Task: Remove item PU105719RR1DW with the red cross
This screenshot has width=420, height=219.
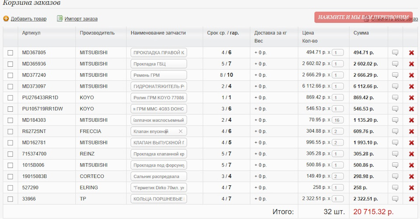Action: tap(411, 109)
